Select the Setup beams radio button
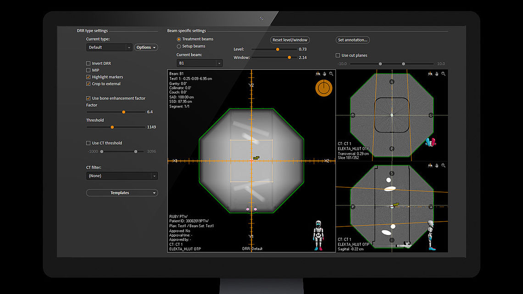This screenshot has width=523, height=294. click(179, 46)
